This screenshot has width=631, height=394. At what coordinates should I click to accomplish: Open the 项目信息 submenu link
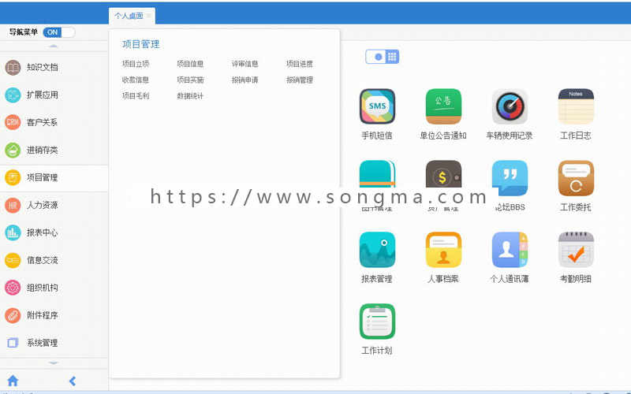[190, 64]
